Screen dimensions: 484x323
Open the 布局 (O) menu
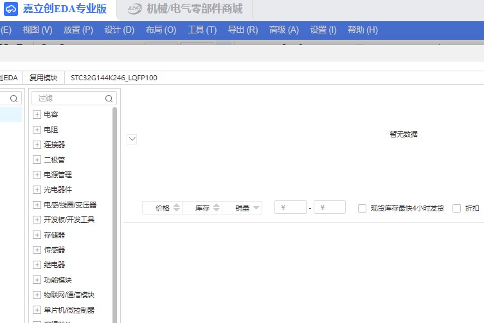click(161, 30)
